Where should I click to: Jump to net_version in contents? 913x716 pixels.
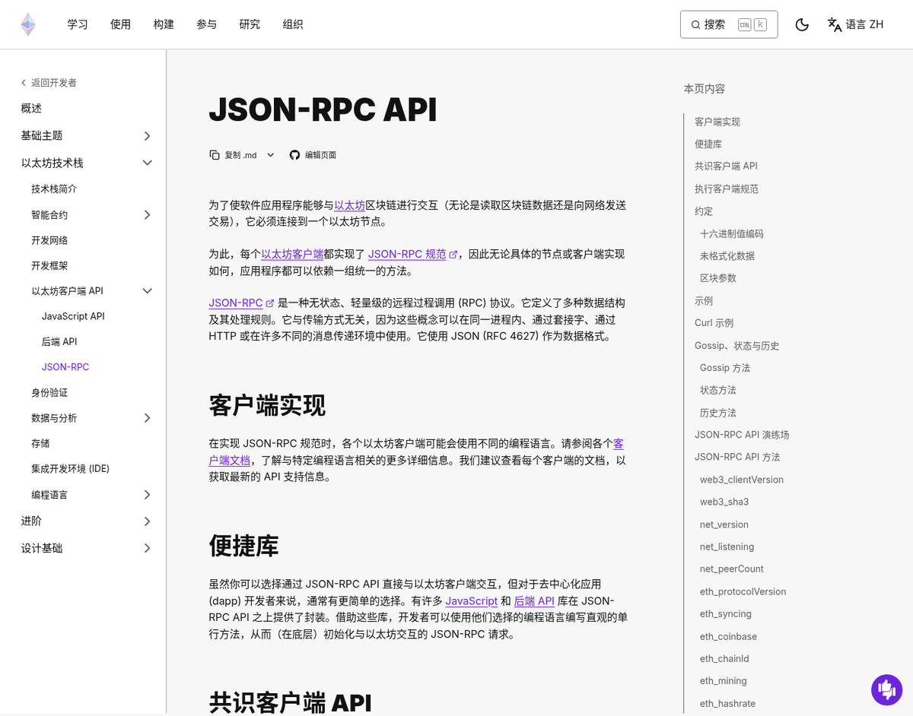tap(724, 524)
